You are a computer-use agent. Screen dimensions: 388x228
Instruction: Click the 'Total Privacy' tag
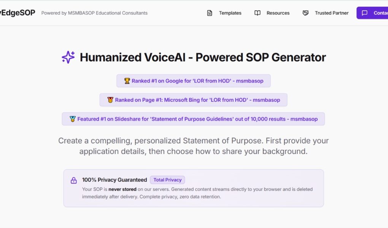(x=167, y=180)
